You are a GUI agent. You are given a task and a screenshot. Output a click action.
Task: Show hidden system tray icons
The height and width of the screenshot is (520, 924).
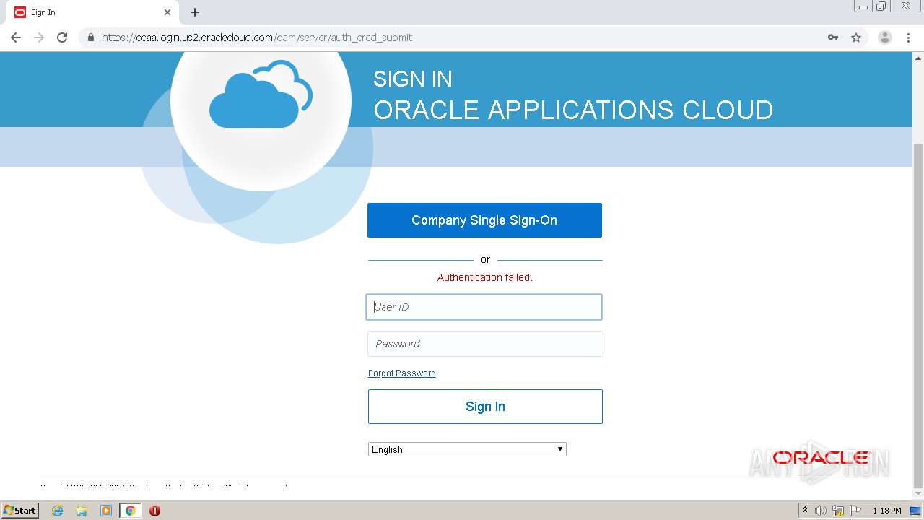tap(805, 511)
